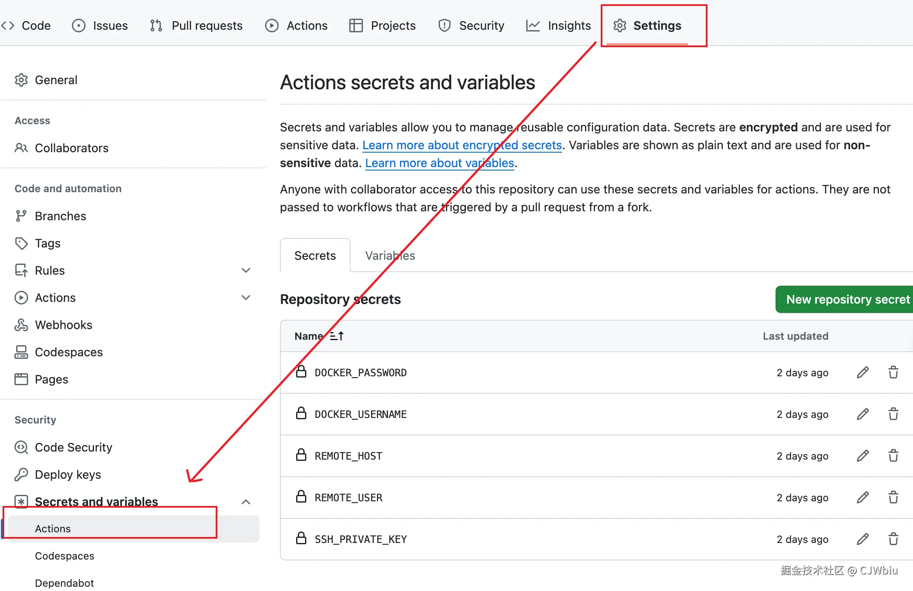Click pencil edit icon for DOCKER_PASSWORD
Image resolution: width=913 pixels, height=591 pixels.
click(x=862, y=372)
